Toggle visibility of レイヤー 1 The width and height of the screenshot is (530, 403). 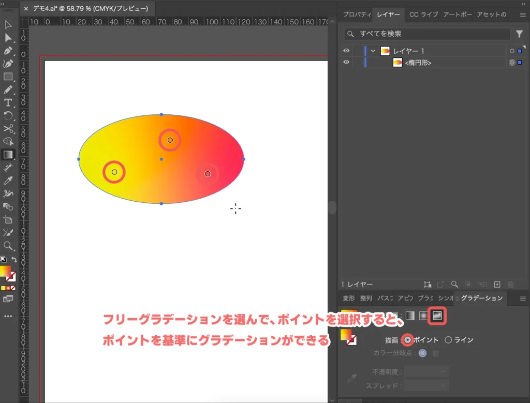click(x=347, y=50)
